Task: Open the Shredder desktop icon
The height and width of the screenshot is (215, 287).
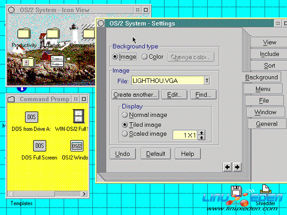Action: coord(266,190)
